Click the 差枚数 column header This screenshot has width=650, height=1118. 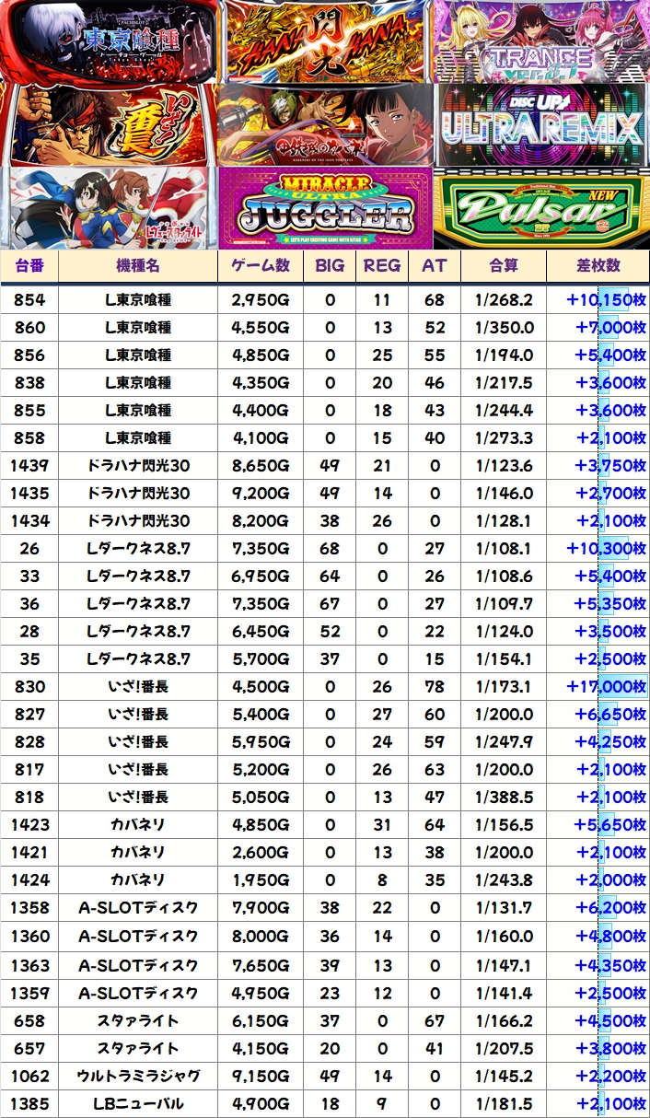click(x=598, y=265)
